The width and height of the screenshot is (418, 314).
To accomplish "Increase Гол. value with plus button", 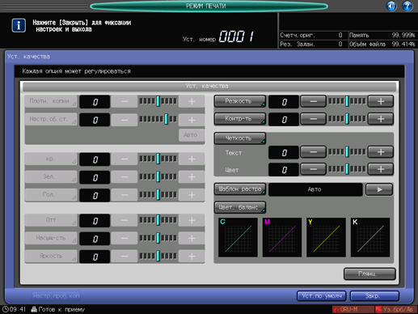I will tap(192, 195).
